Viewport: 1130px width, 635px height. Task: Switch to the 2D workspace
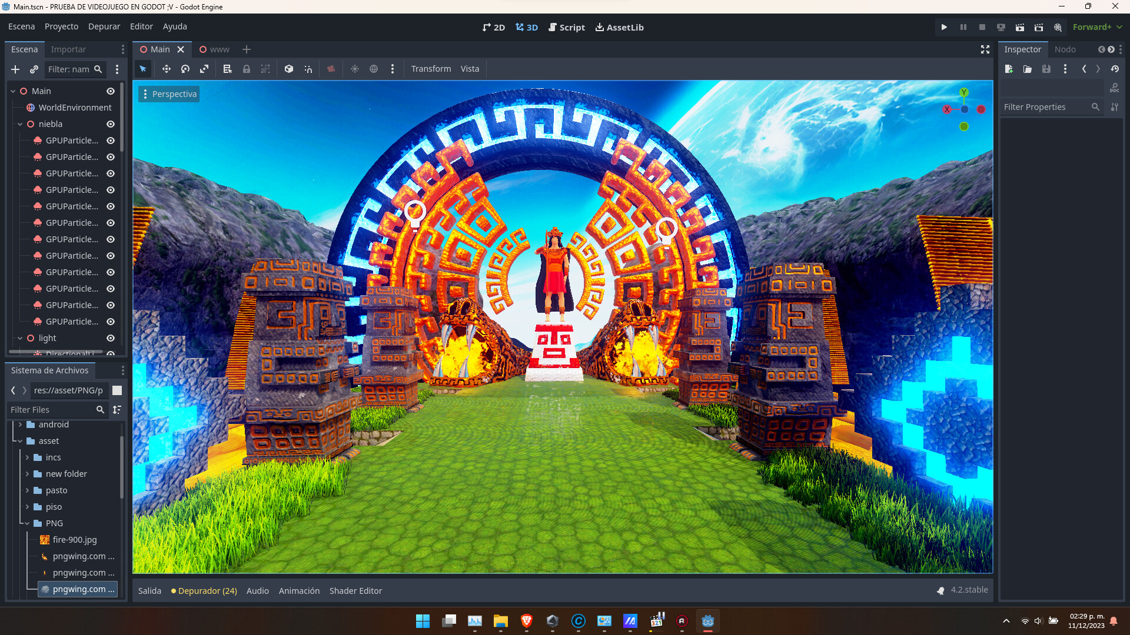click(493, 27)
